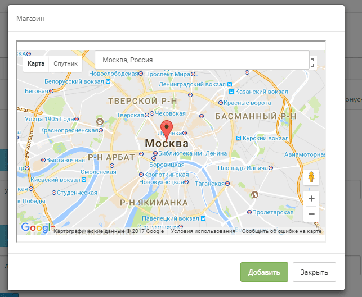The image size is (362, 297).
Task: Toggle fullscreen map view icon
Action: click(x=313, y=62)
